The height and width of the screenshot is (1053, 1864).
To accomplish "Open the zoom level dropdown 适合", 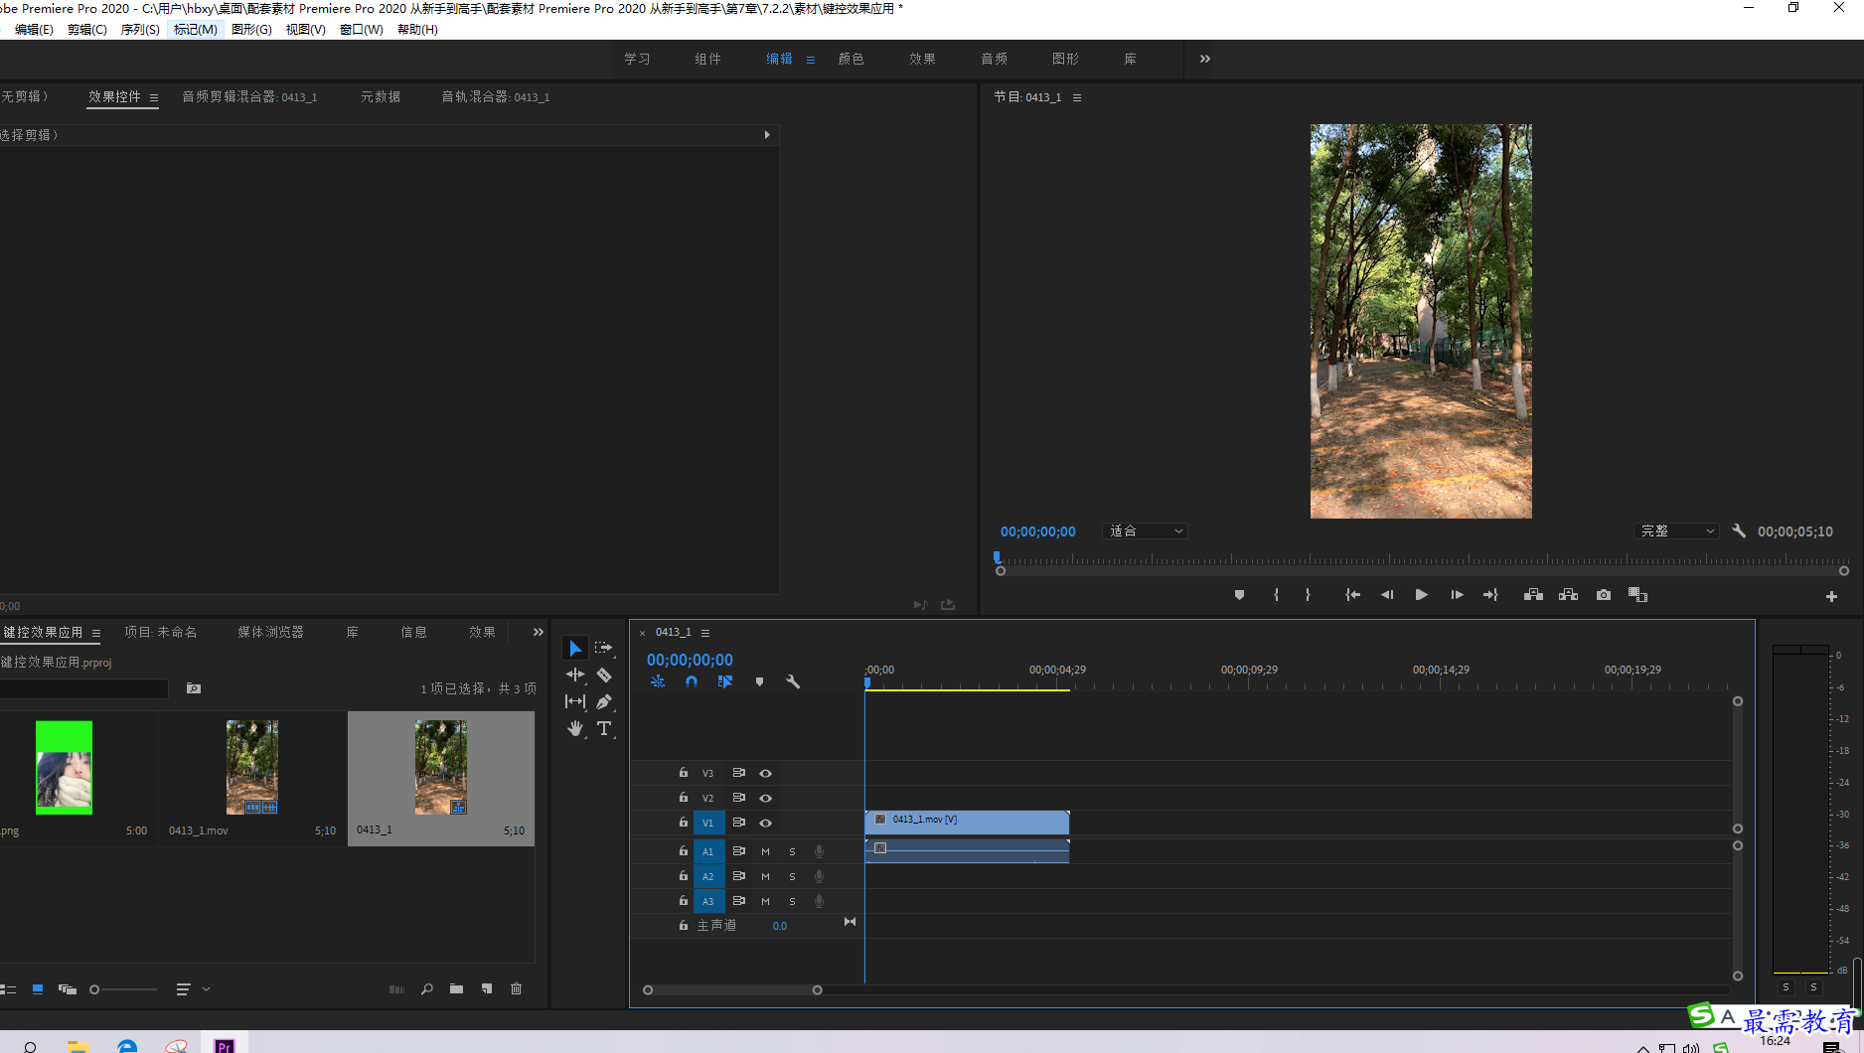I will [1146, 531].
